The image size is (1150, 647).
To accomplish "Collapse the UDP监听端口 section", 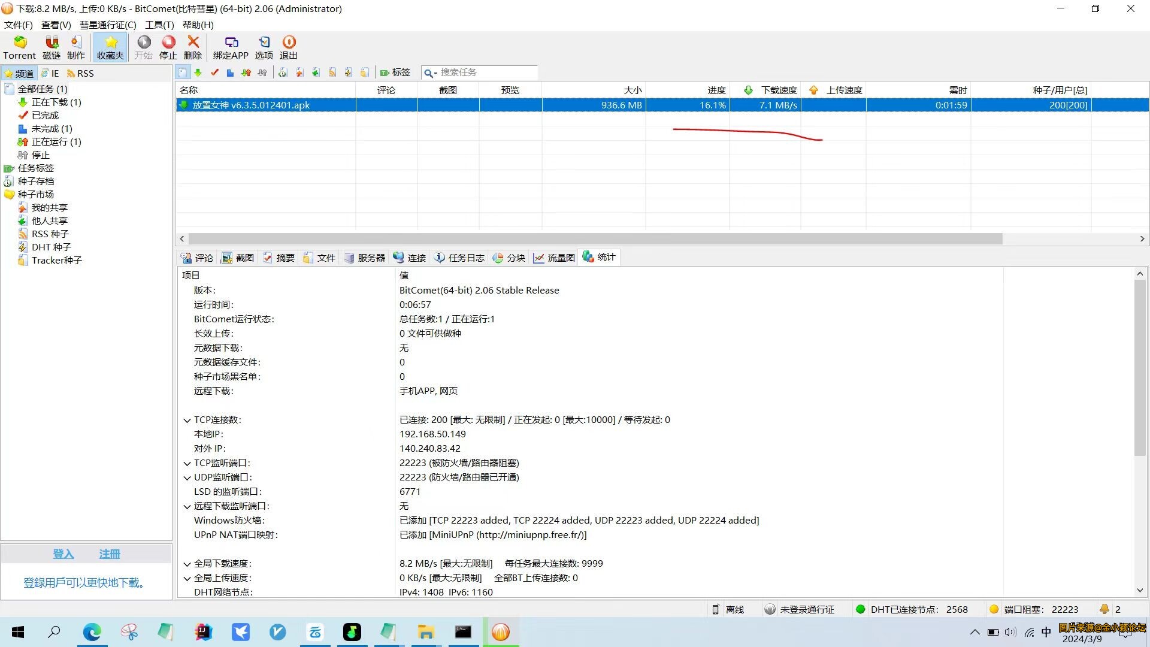I will point(187,477).
